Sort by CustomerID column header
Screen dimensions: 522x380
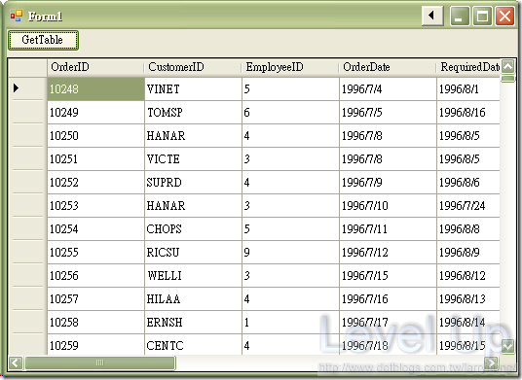coord(193,68)
